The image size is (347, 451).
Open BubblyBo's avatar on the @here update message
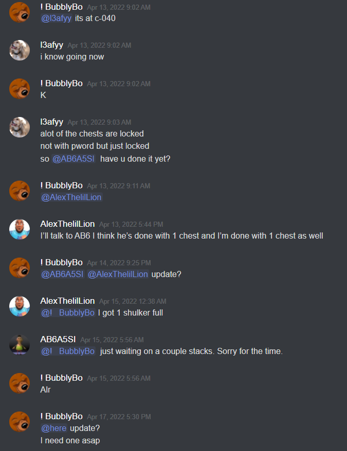pos(20,422)
